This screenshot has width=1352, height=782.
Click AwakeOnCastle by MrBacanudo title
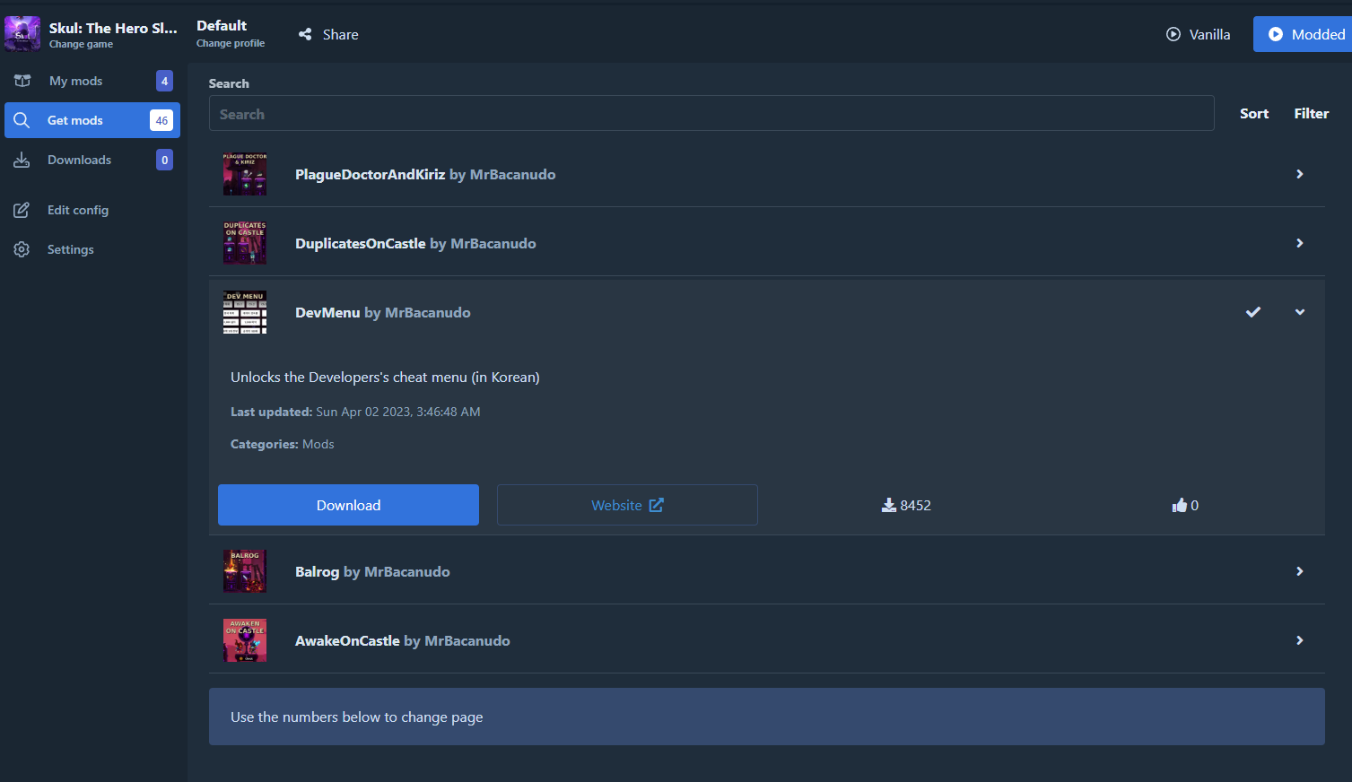click(x=403, y=640)
